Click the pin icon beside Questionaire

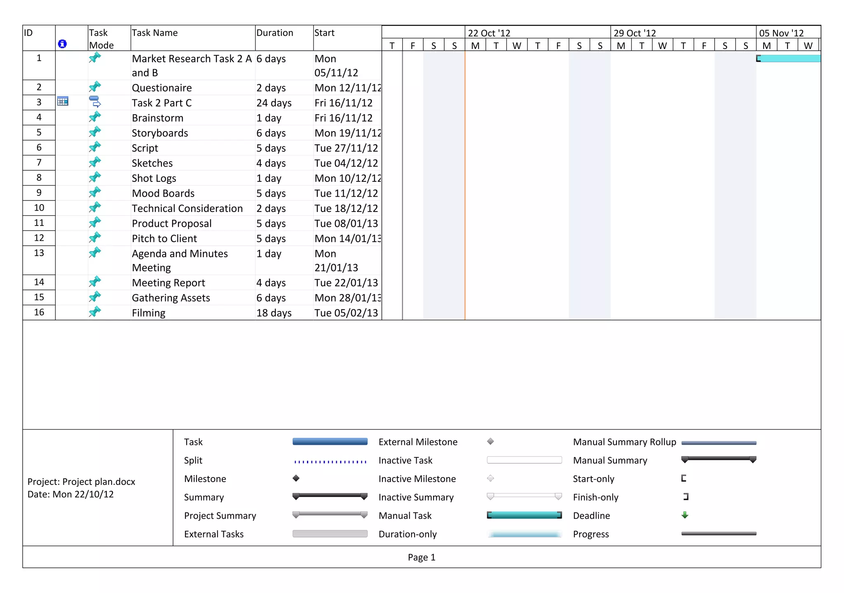(95, 87)
